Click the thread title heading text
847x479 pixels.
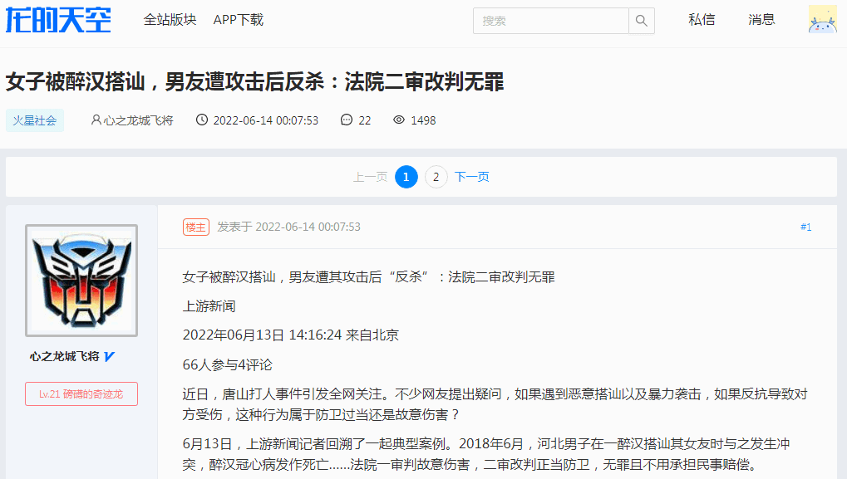(x=255, y=82)
